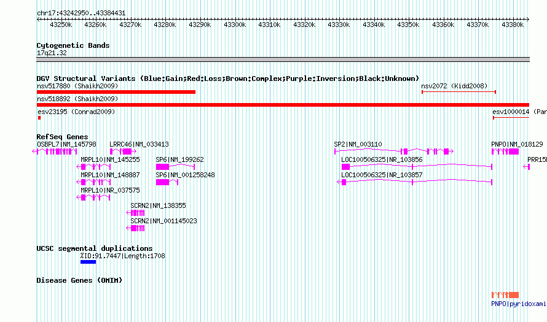Select the SP6|NM_001258248 gene glyph
The width and height of the screenshot is (547, 322).
click(167, 182)
